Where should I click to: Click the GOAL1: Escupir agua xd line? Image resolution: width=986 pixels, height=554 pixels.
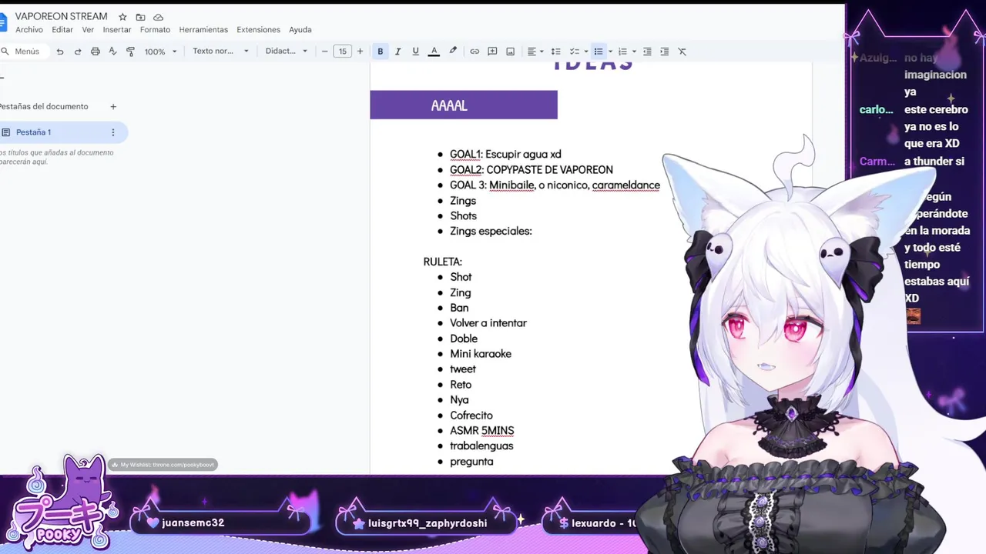click(x=505, y=155)
